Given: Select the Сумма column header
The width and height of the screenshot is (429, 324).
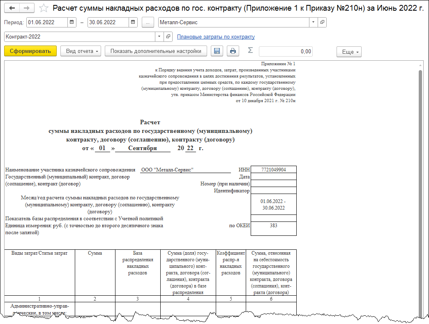Looking at the screenshot, I should [x=95, y=272].
